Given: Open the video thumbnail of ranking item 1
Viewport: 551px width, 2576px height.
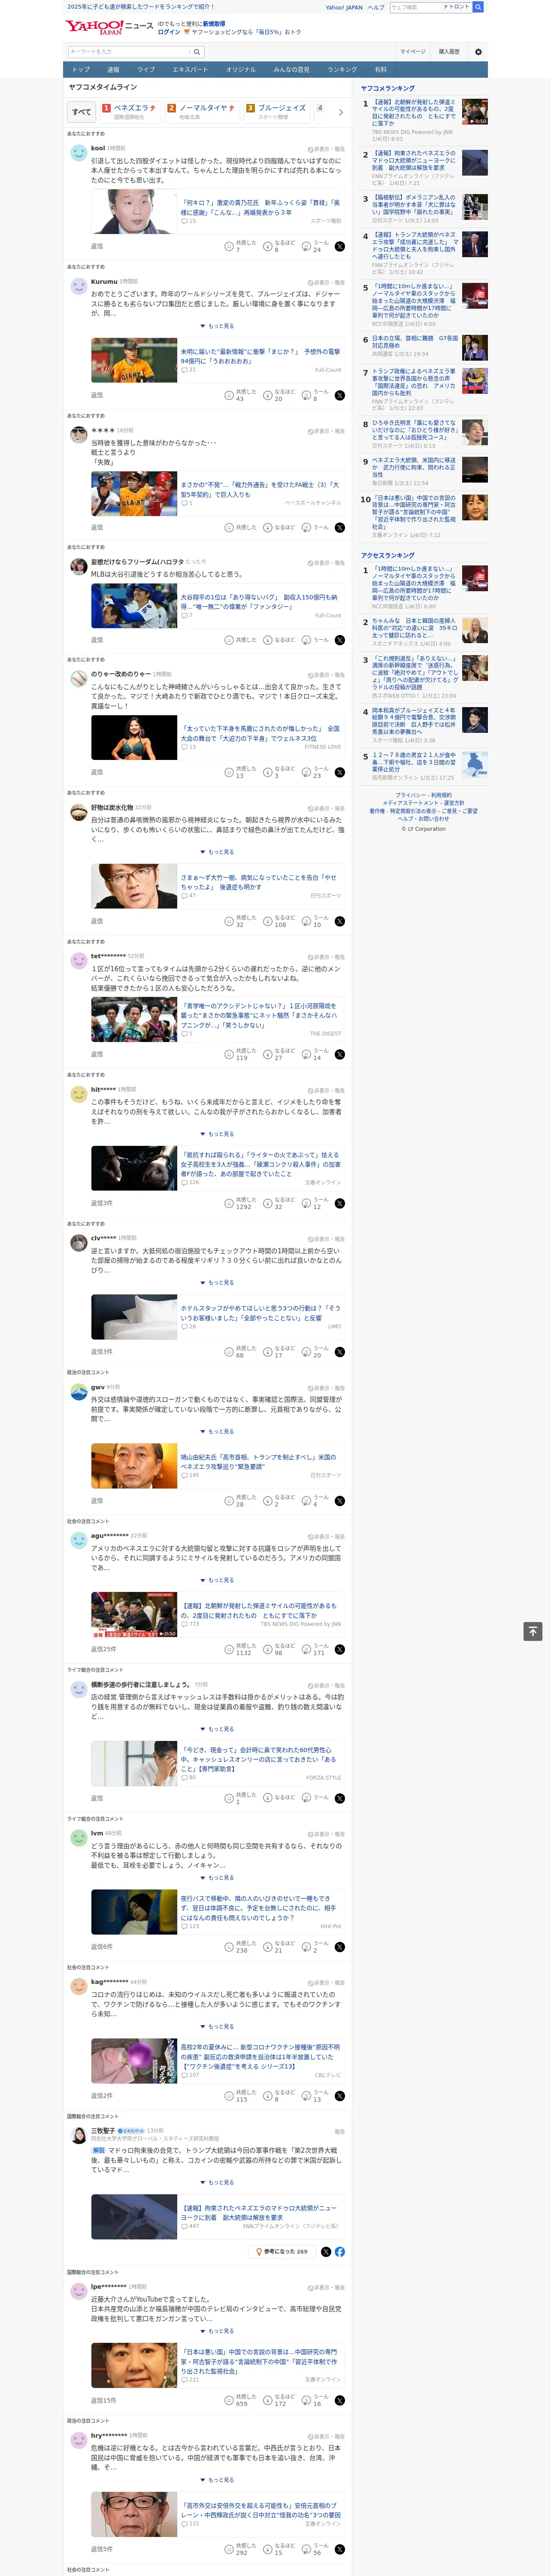Looking at the screenshot, I should pyautogui.click(x=475, y=112).
